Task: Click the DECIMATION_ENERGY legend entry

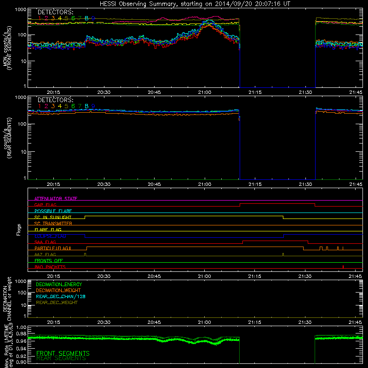Action: coord(59,284)
